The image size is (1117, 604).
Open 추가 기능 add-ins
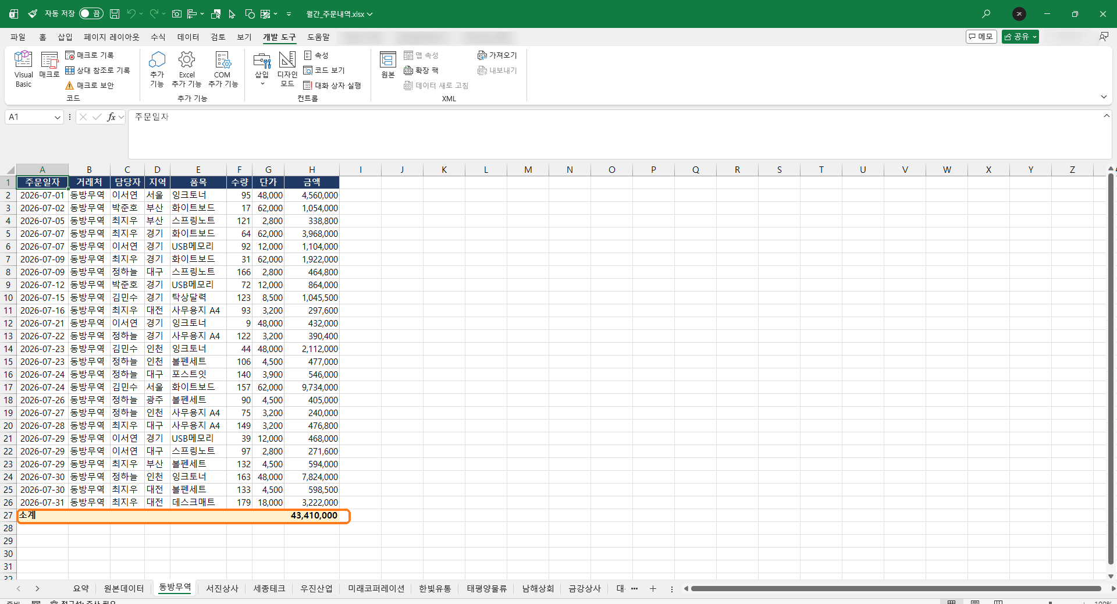click(157, 69)
